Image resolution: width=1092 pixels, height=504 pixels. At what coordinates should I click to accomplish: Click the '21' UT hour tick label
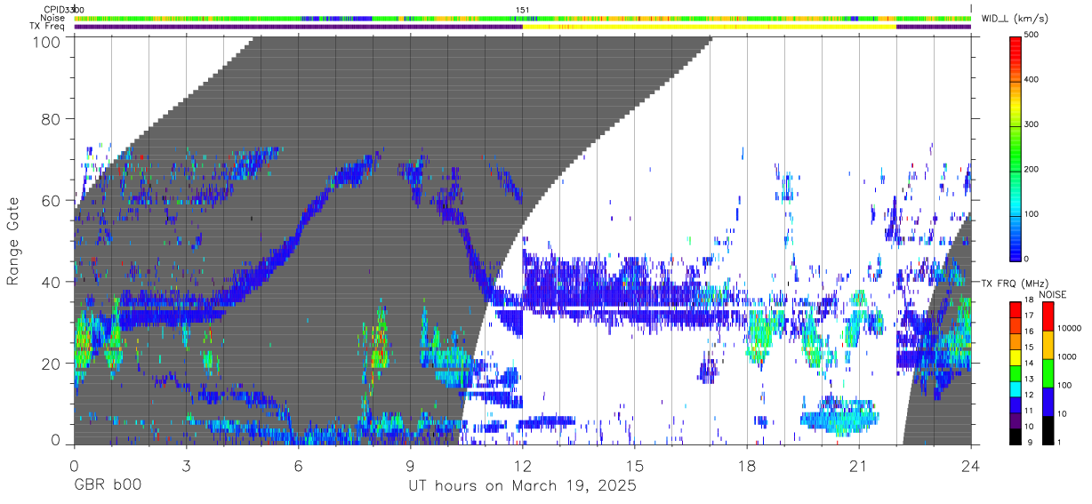click(x=859, y=465)
